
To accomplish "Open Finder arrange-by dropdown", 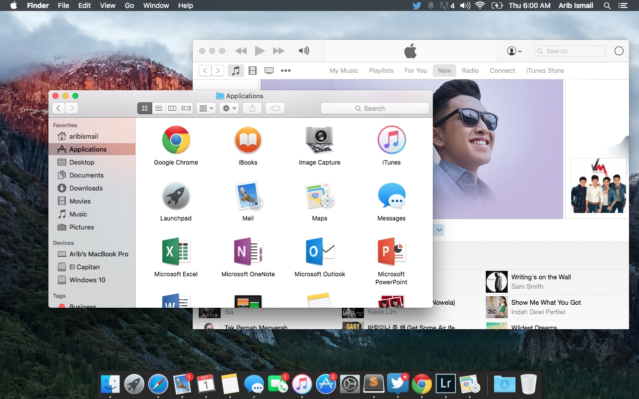I will 206,108.
